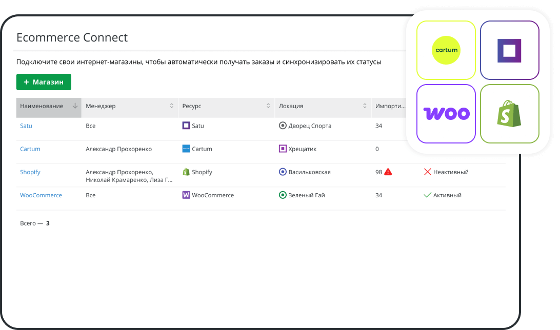
Task: Toggle sorting on Ресурс column header
Action: (268, 106)
